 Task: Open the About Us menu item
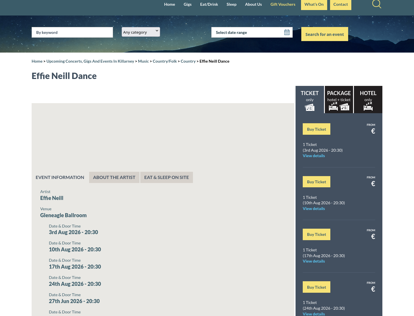coord(253,4)
